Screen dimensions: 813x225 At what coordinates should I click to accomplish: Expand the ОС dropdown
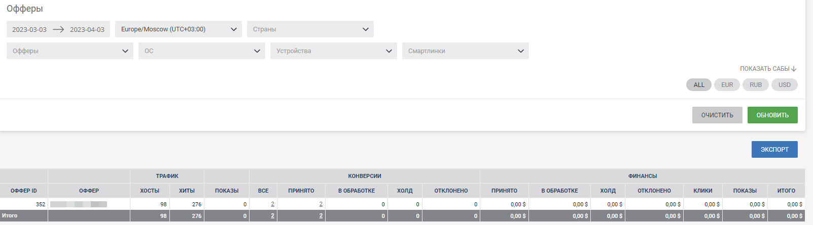202,51
